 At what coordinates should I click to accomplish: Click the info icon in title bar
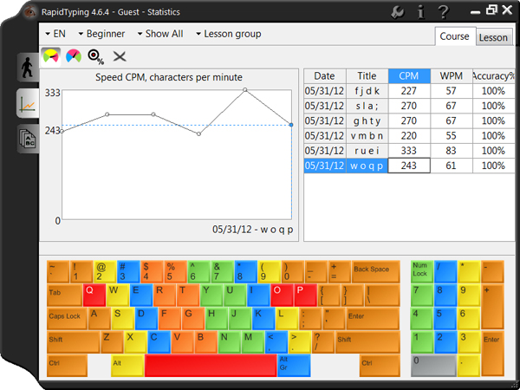point(420,11)
